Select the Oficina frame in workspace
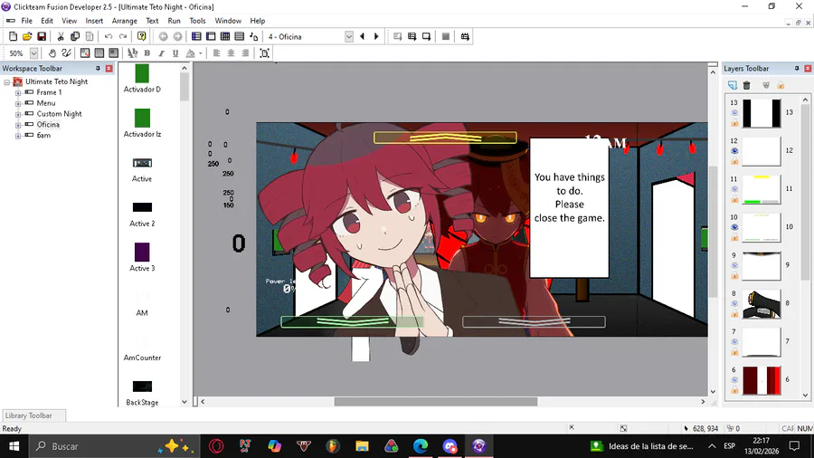This screenshot has height=458, width=814. 48,125
